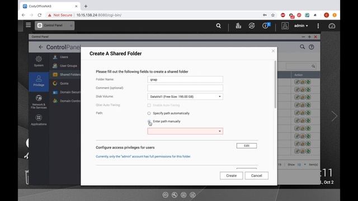Click the admin account permissions notice link
This screenshot has height=201, width=358.
coord(143,156)
